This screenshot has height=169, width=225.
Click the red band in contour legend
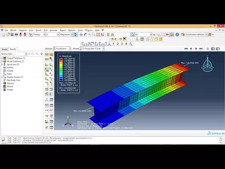61,59
